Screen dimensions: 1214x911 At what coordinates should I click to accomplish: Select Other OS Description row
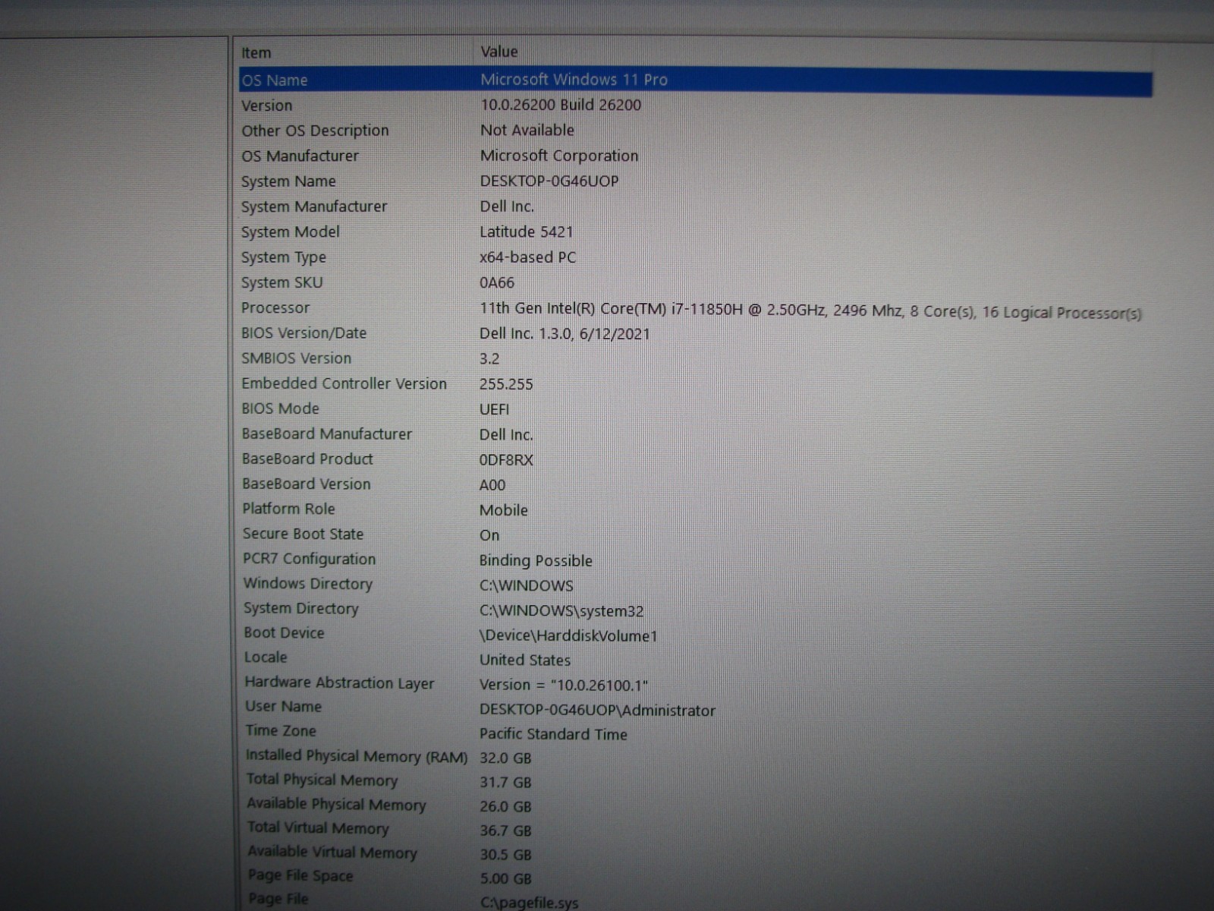[x=315, y=131]
